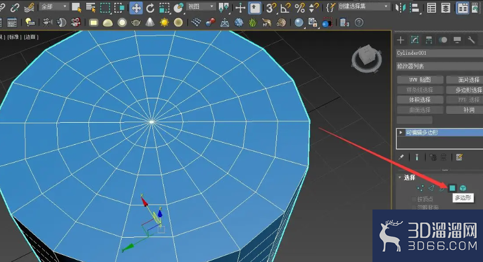Toggle the Ribbon display button
The width and height of the screenshot is (483, 262).
pyautogui.click(x=463, y=8)
